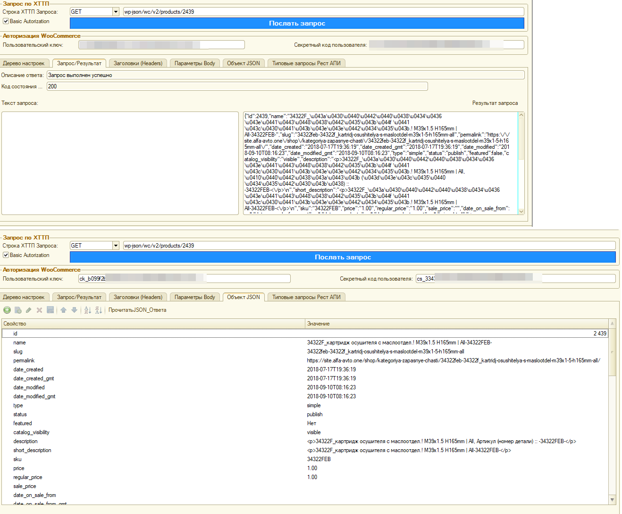Select the sale_price property row
Viewport: 622px width, 514px height.
point(305,486)
